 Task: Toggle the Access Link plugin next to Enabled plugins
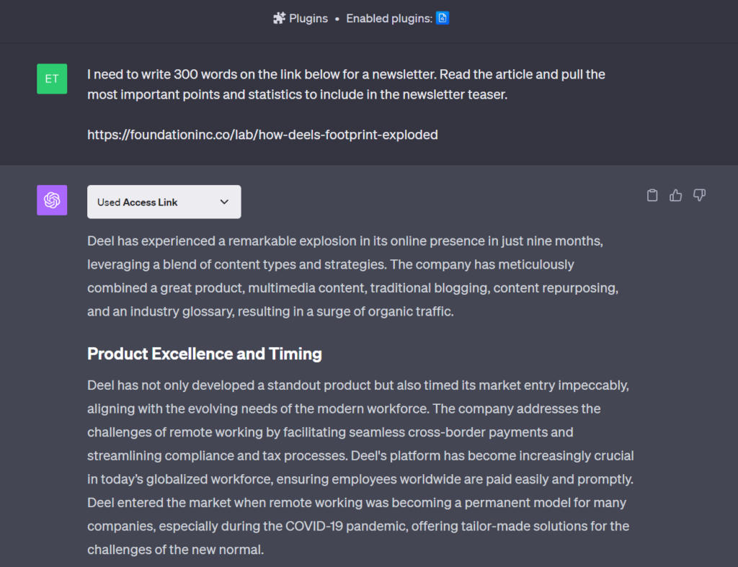pyautogui.click(x=442, y=18)
